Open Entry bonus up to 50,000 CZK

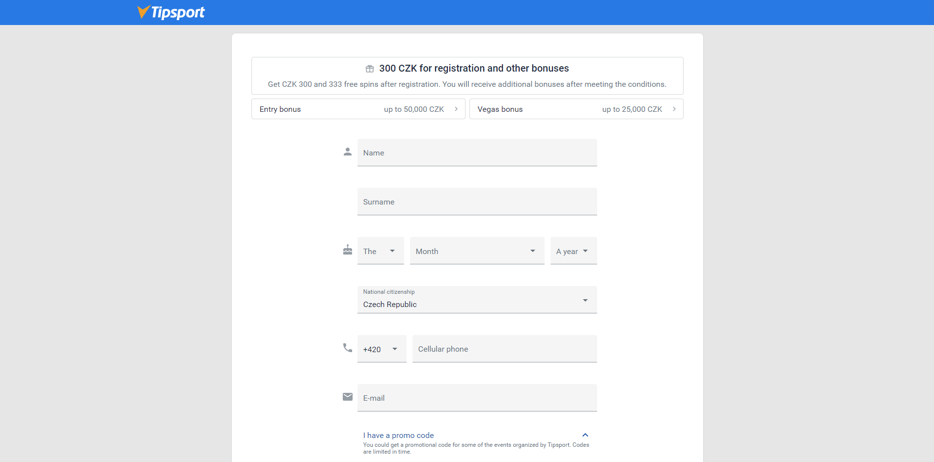click(358, 109)
